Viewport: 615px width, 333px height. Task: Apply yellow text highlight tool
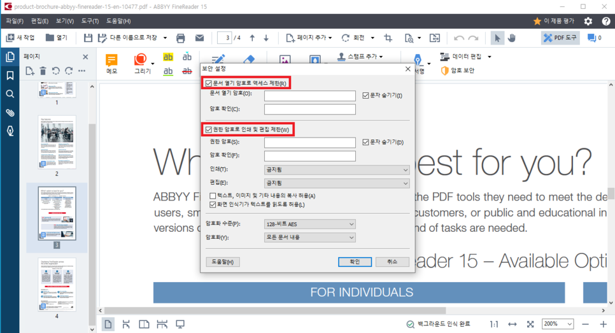(168, 57)
